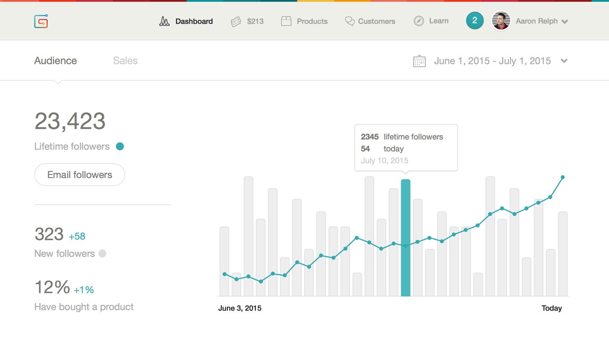The height and width of the screenshot is (340, 609).
Task: Click the Dashboard chart icon
Action: [x=164, y=21]
